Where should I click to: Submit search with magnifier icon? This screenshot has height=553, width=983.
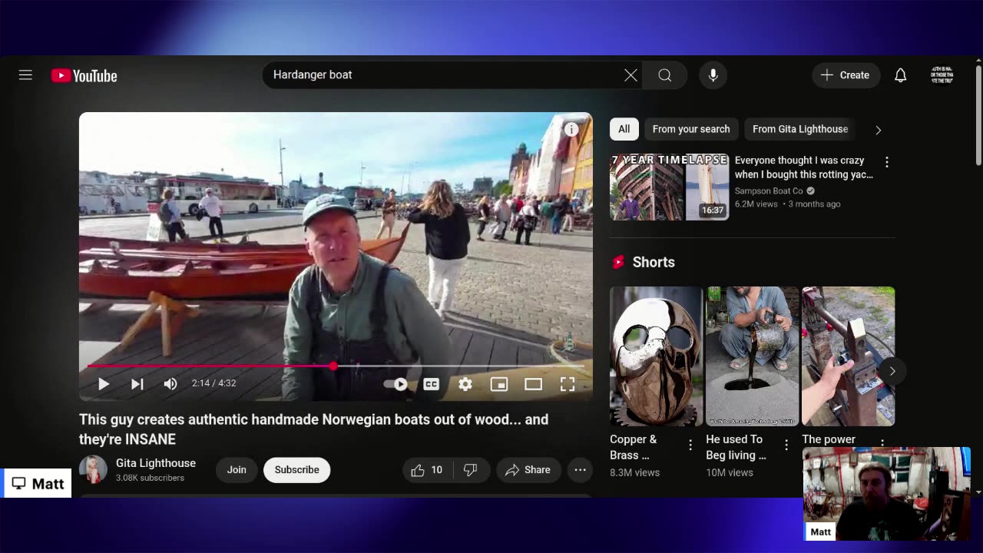665,75
